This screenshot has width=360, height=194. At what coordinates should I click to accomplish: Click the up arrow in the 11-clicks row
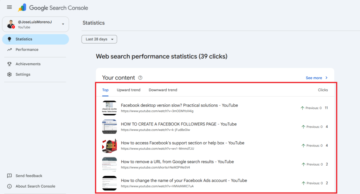302,108
